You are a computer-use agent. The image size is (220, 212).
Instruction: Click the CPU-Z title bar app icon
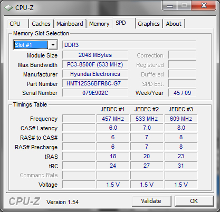click(x=8, y=8)
